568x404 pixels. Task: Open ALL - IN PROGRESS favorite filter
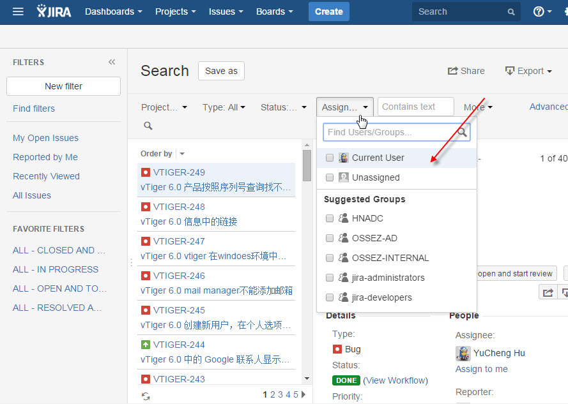tap(56, 269)
